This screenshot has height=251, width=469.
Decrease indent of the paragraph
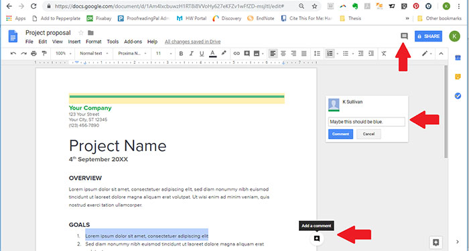361,54
